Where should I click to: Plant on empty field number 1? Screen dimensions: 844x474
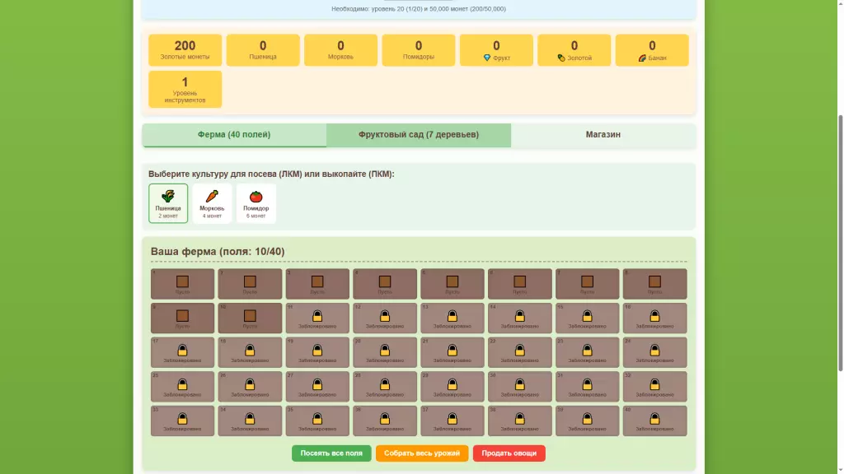coord(182,284)
